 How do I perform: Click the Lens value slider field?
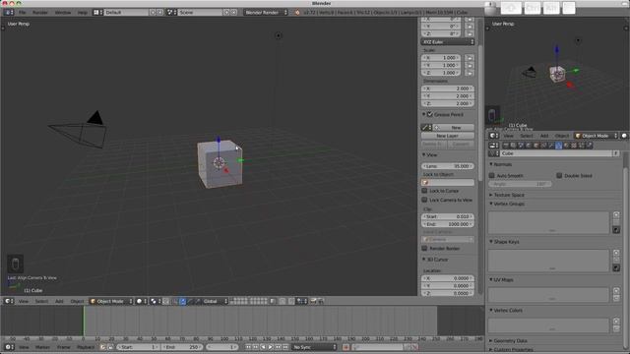pyautogui.click(x=448, y=166)
